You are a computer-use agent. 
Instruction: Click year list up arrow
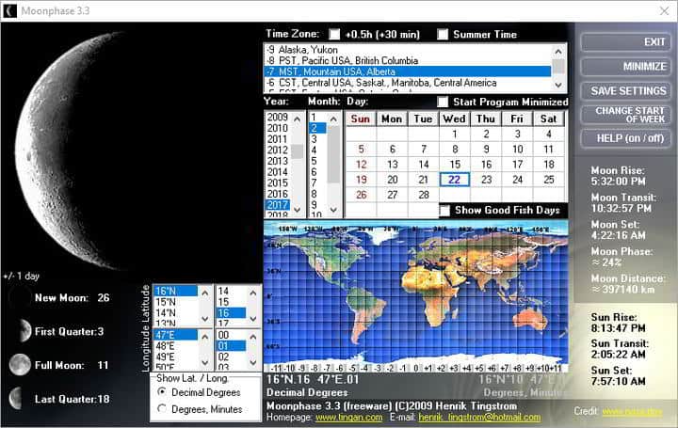click(297, 119)
